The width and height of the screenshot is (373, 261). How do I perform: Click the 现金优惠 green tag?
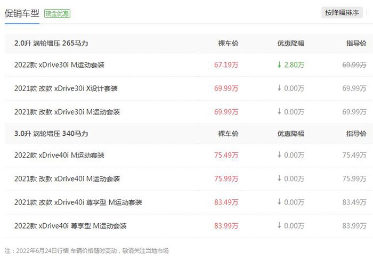point(58,13)
